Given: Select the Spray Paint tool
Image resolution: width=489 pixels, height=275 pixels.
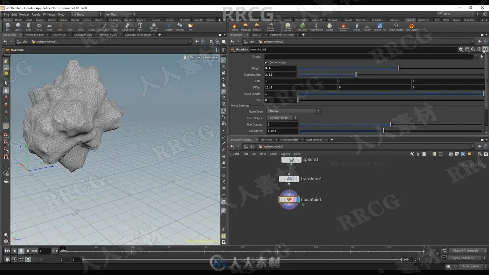Looking at the screenshot, I should point(128,27).
